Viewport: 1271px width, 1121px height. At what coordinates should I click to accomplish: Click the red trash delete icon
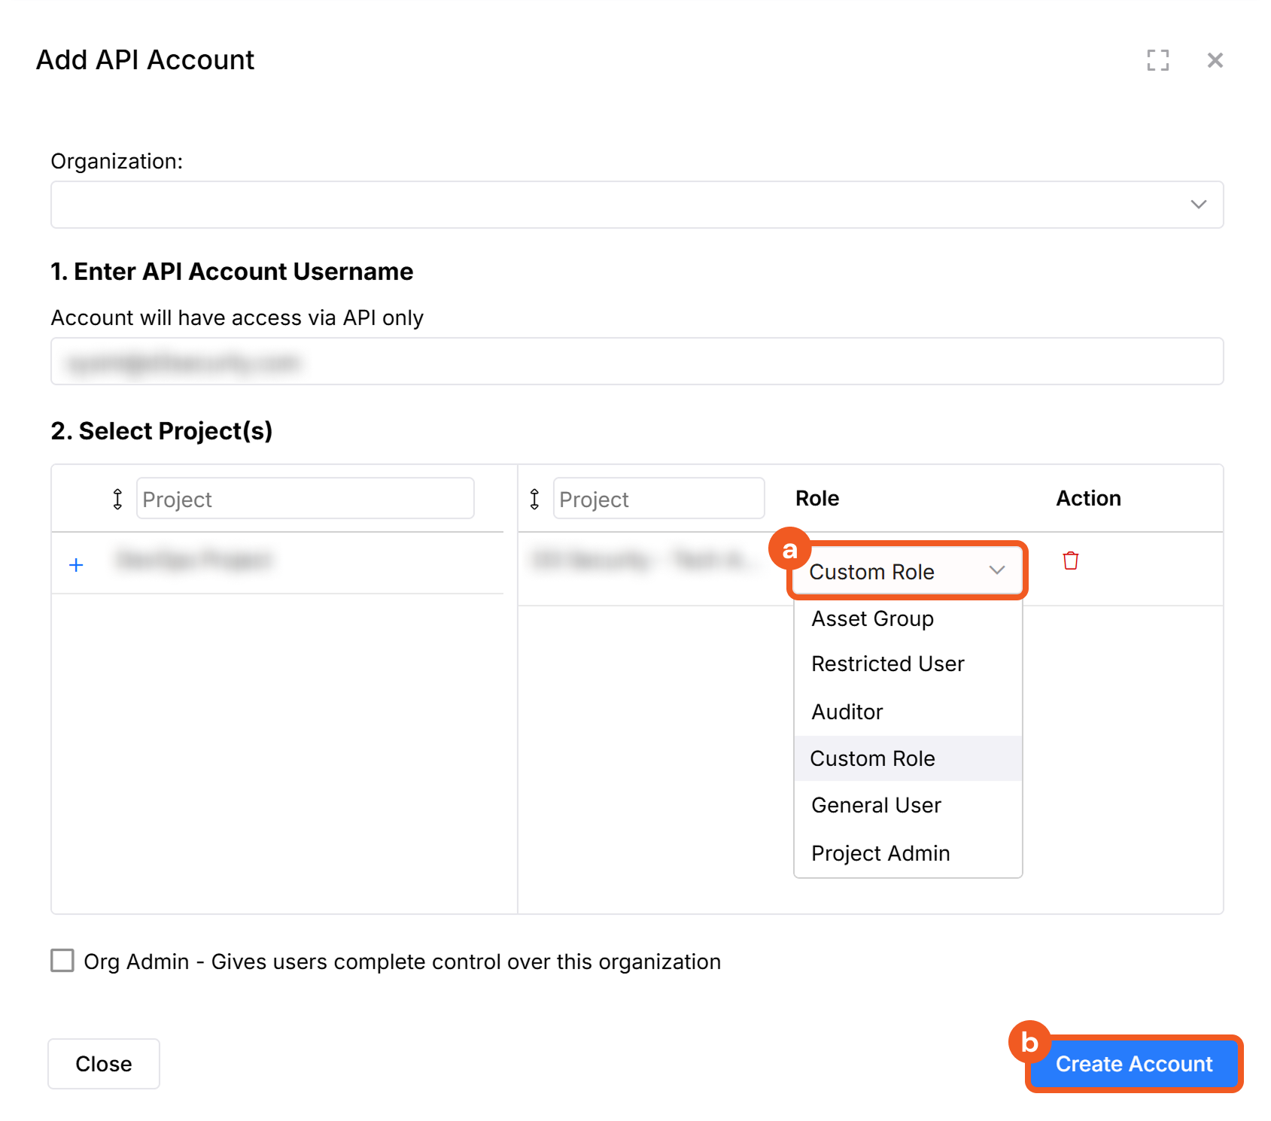1070,560
